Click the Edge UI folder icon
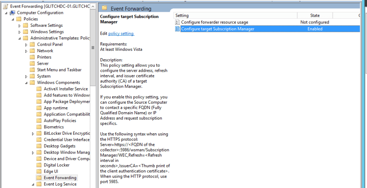This screenshot has width=367, height=188. (39, 172)
